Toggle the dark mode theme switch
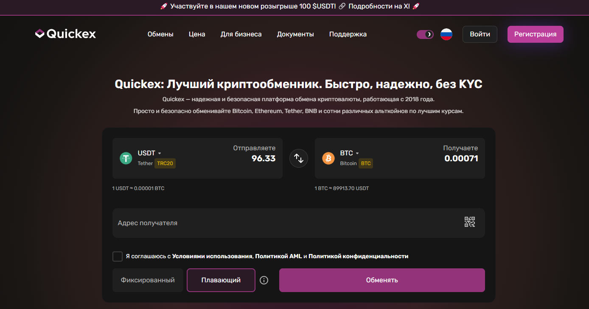Image resolution: width=589 pixels, height=309 pixels. tap(425, 34)
